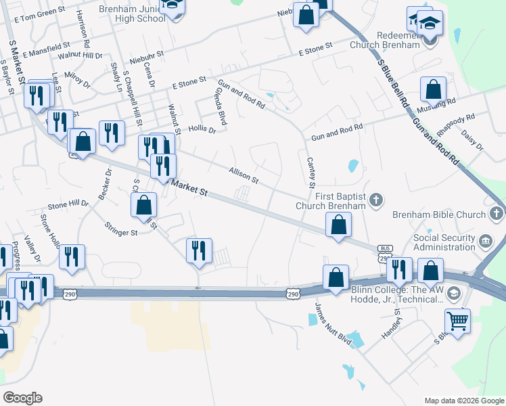The height and width of the screenshot is (406, 506).
Task: Click the James Nutt Blvd label
Action: click(333, 323)
